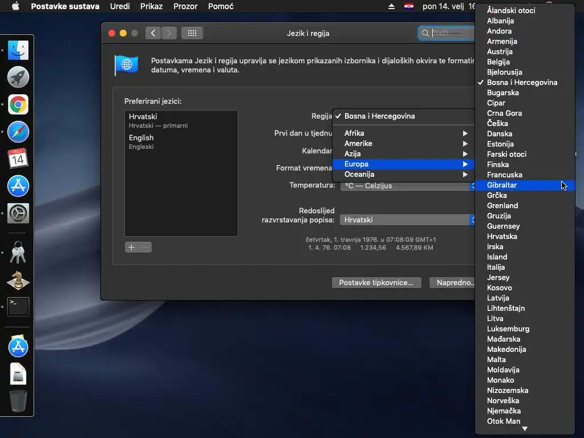584x438 pixels.
Task: Click the search magnifier icon
Action: [425, 33]
